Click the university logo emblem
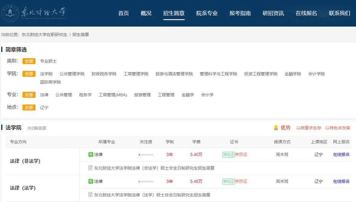Screen dimensions: 356x202 10,13
